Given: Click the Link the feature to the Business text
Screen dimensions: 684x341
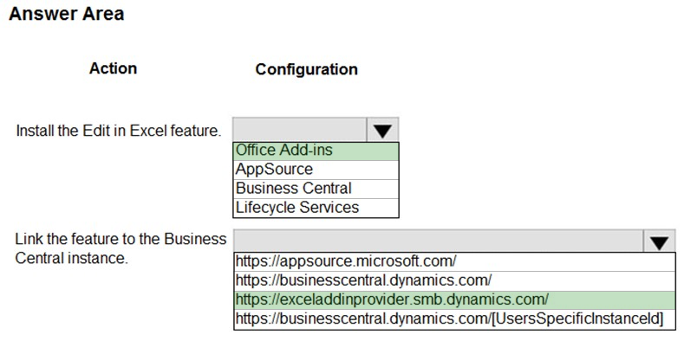Looking at the screenshot, I should (x=121, y=239).
